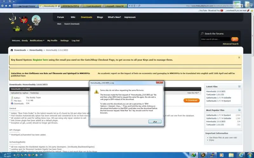The image size is (254, 158).
Task: Click the Honorbuddy breadcrumb link
Action: [x=36, y=50]
